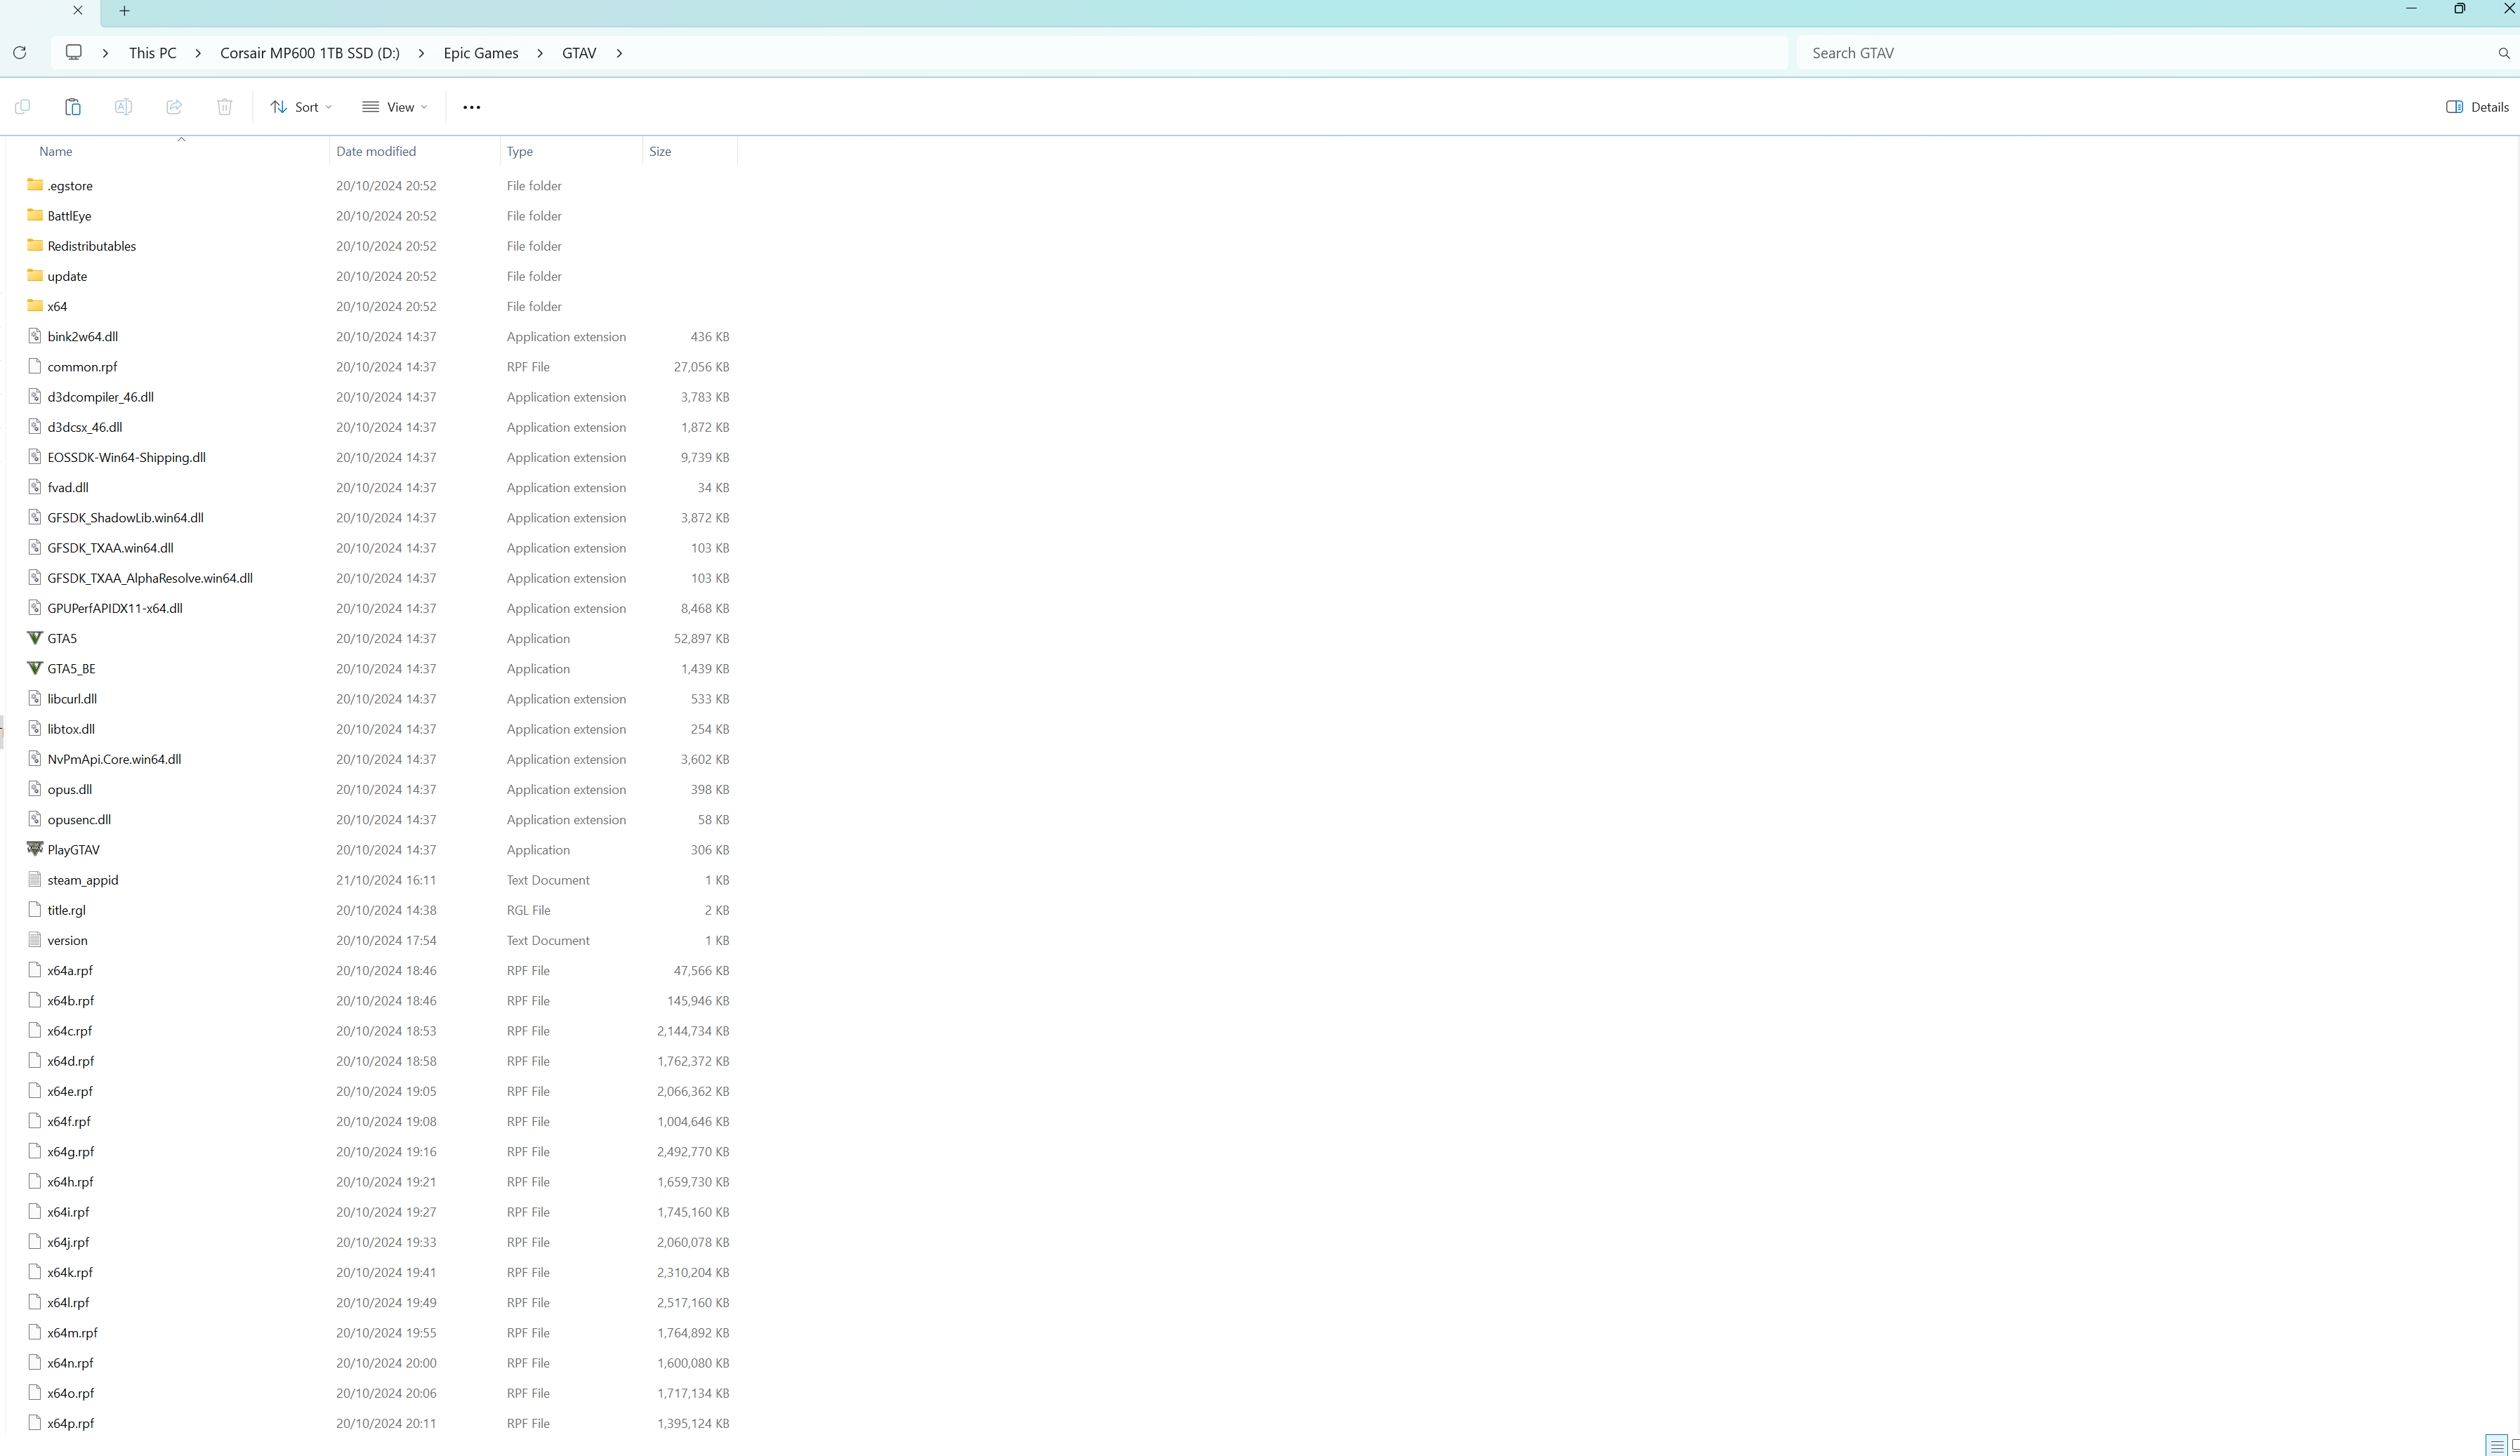Screen dimensions: 2520x1456
Task: Click the Paste icon in the toolbar
Action: 72,107
